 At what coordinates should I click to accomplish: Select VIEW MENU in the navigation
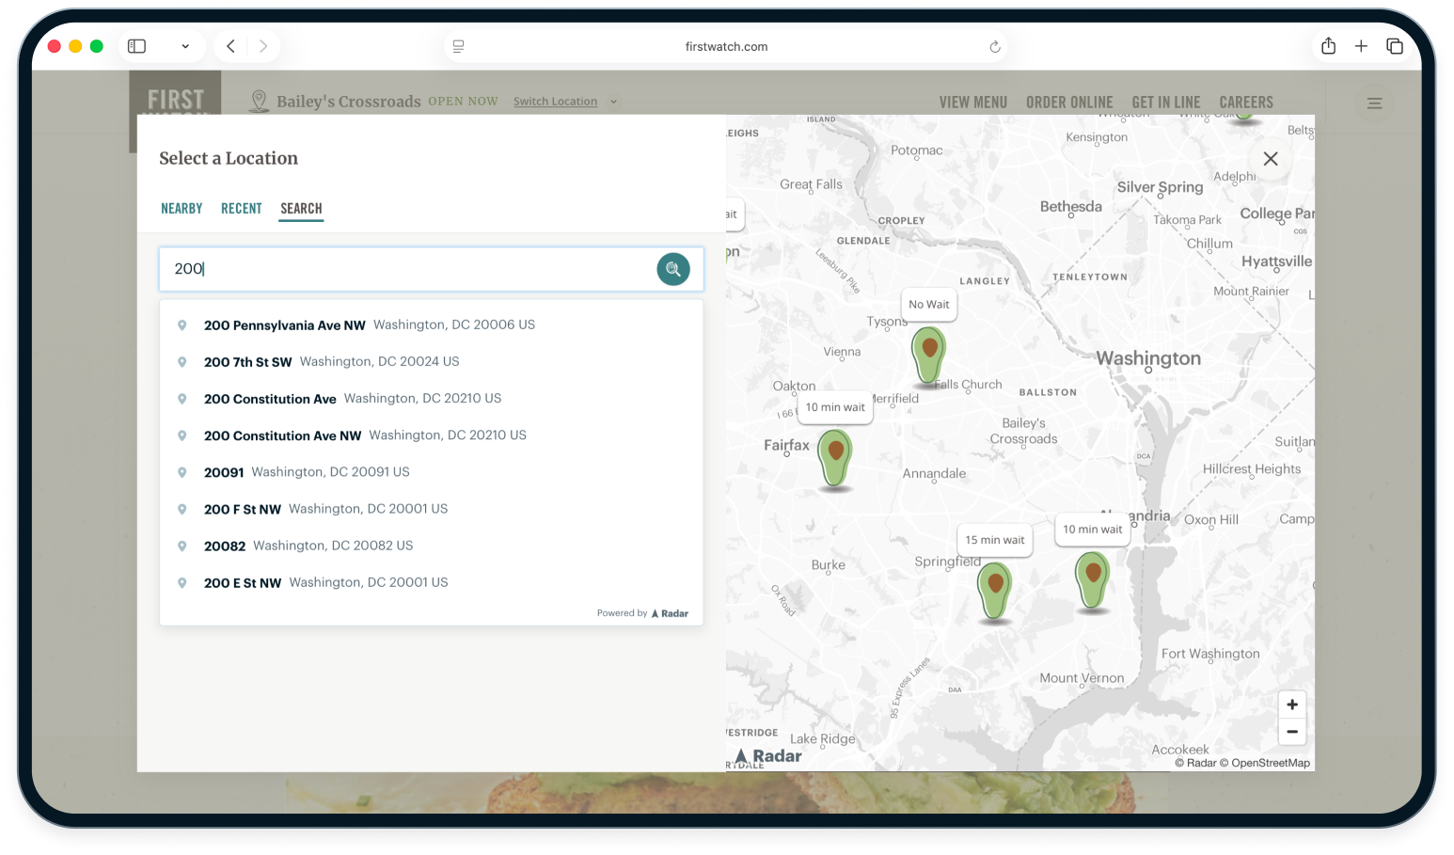[972, 102]
